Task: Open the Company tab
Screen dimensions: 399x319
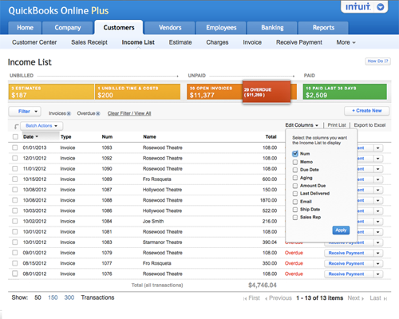Action: coord(68,28)
